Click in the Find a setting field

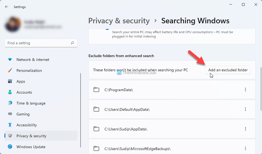pyautogui.click(x=37, y=44)
